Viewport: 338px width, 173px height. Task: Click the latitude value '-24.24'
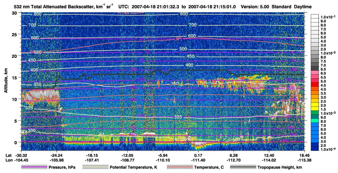(56, 155)
